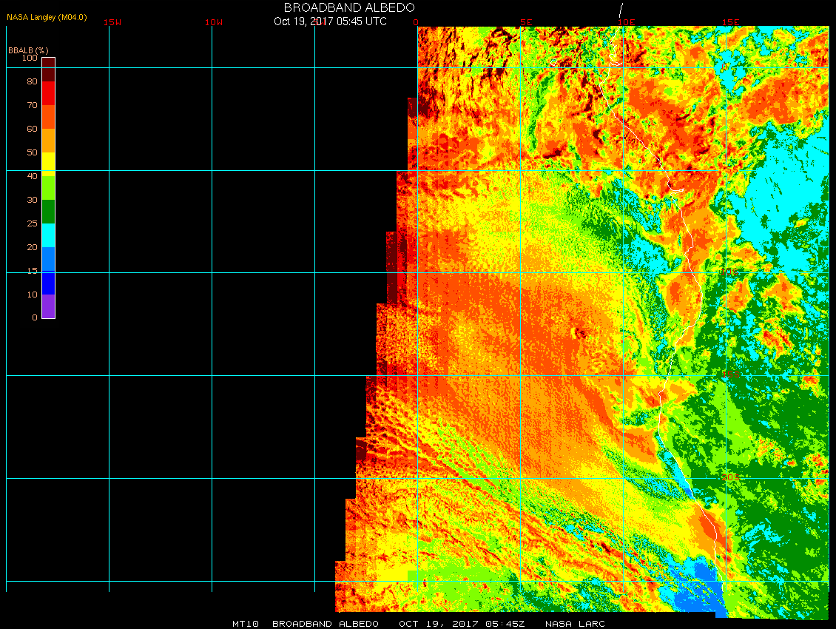Click the cyan 20-25% legend swatch
This screenshot has height=629, width=836.
click(x=48, y=235)
